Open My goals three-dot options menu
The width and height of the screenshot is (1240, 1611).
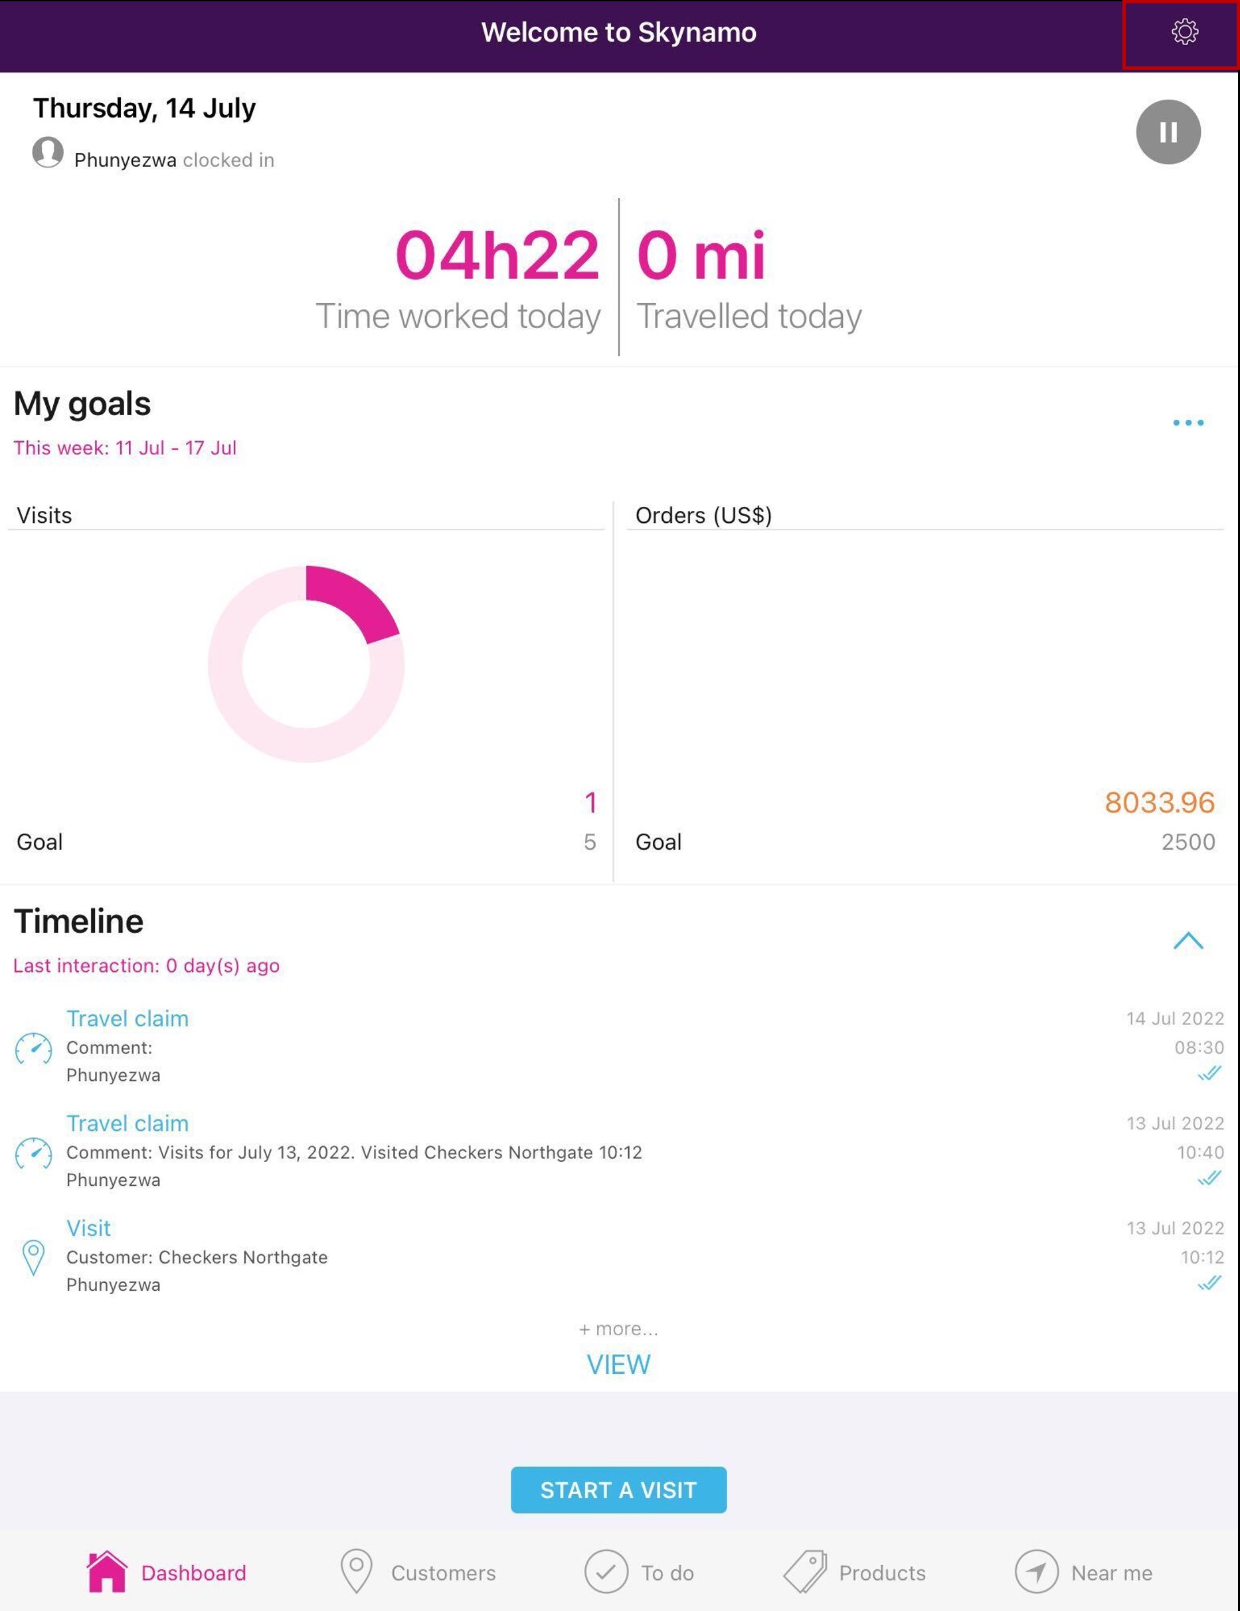[1188, 423]
